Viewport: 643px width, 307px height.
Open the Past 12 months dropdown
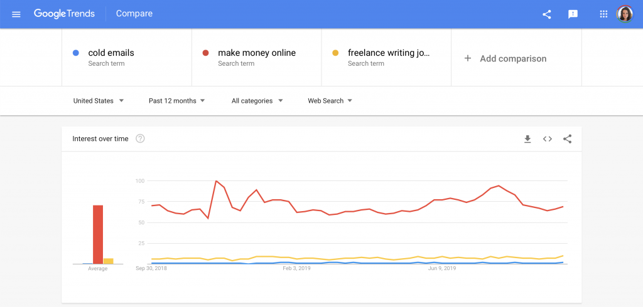[x=176, y=101]
